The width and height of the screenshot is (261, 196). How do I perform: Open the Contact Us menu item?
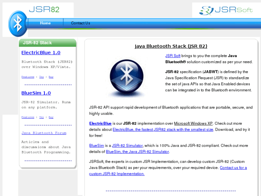(80, 23)
